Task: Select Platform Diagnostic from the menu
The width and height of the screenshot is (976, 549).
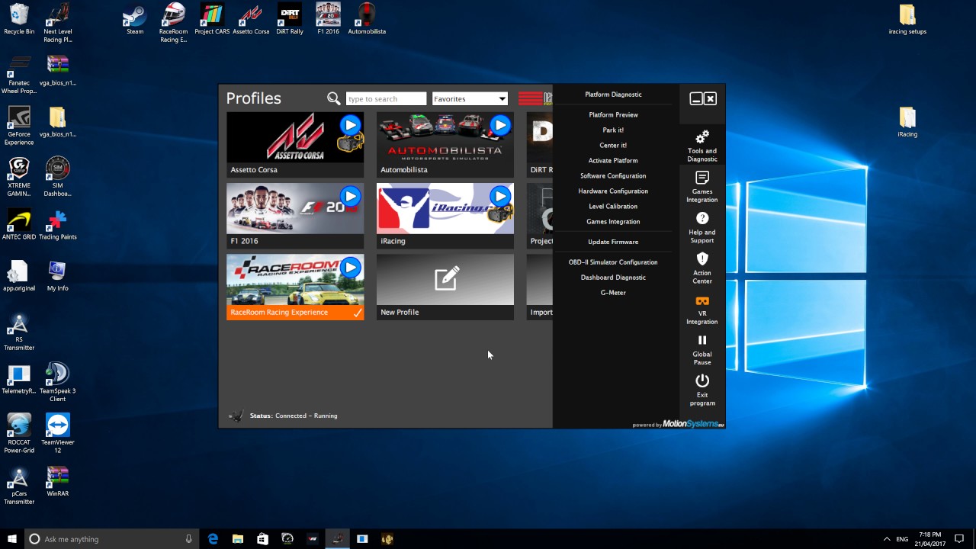Action: [613, 95]
